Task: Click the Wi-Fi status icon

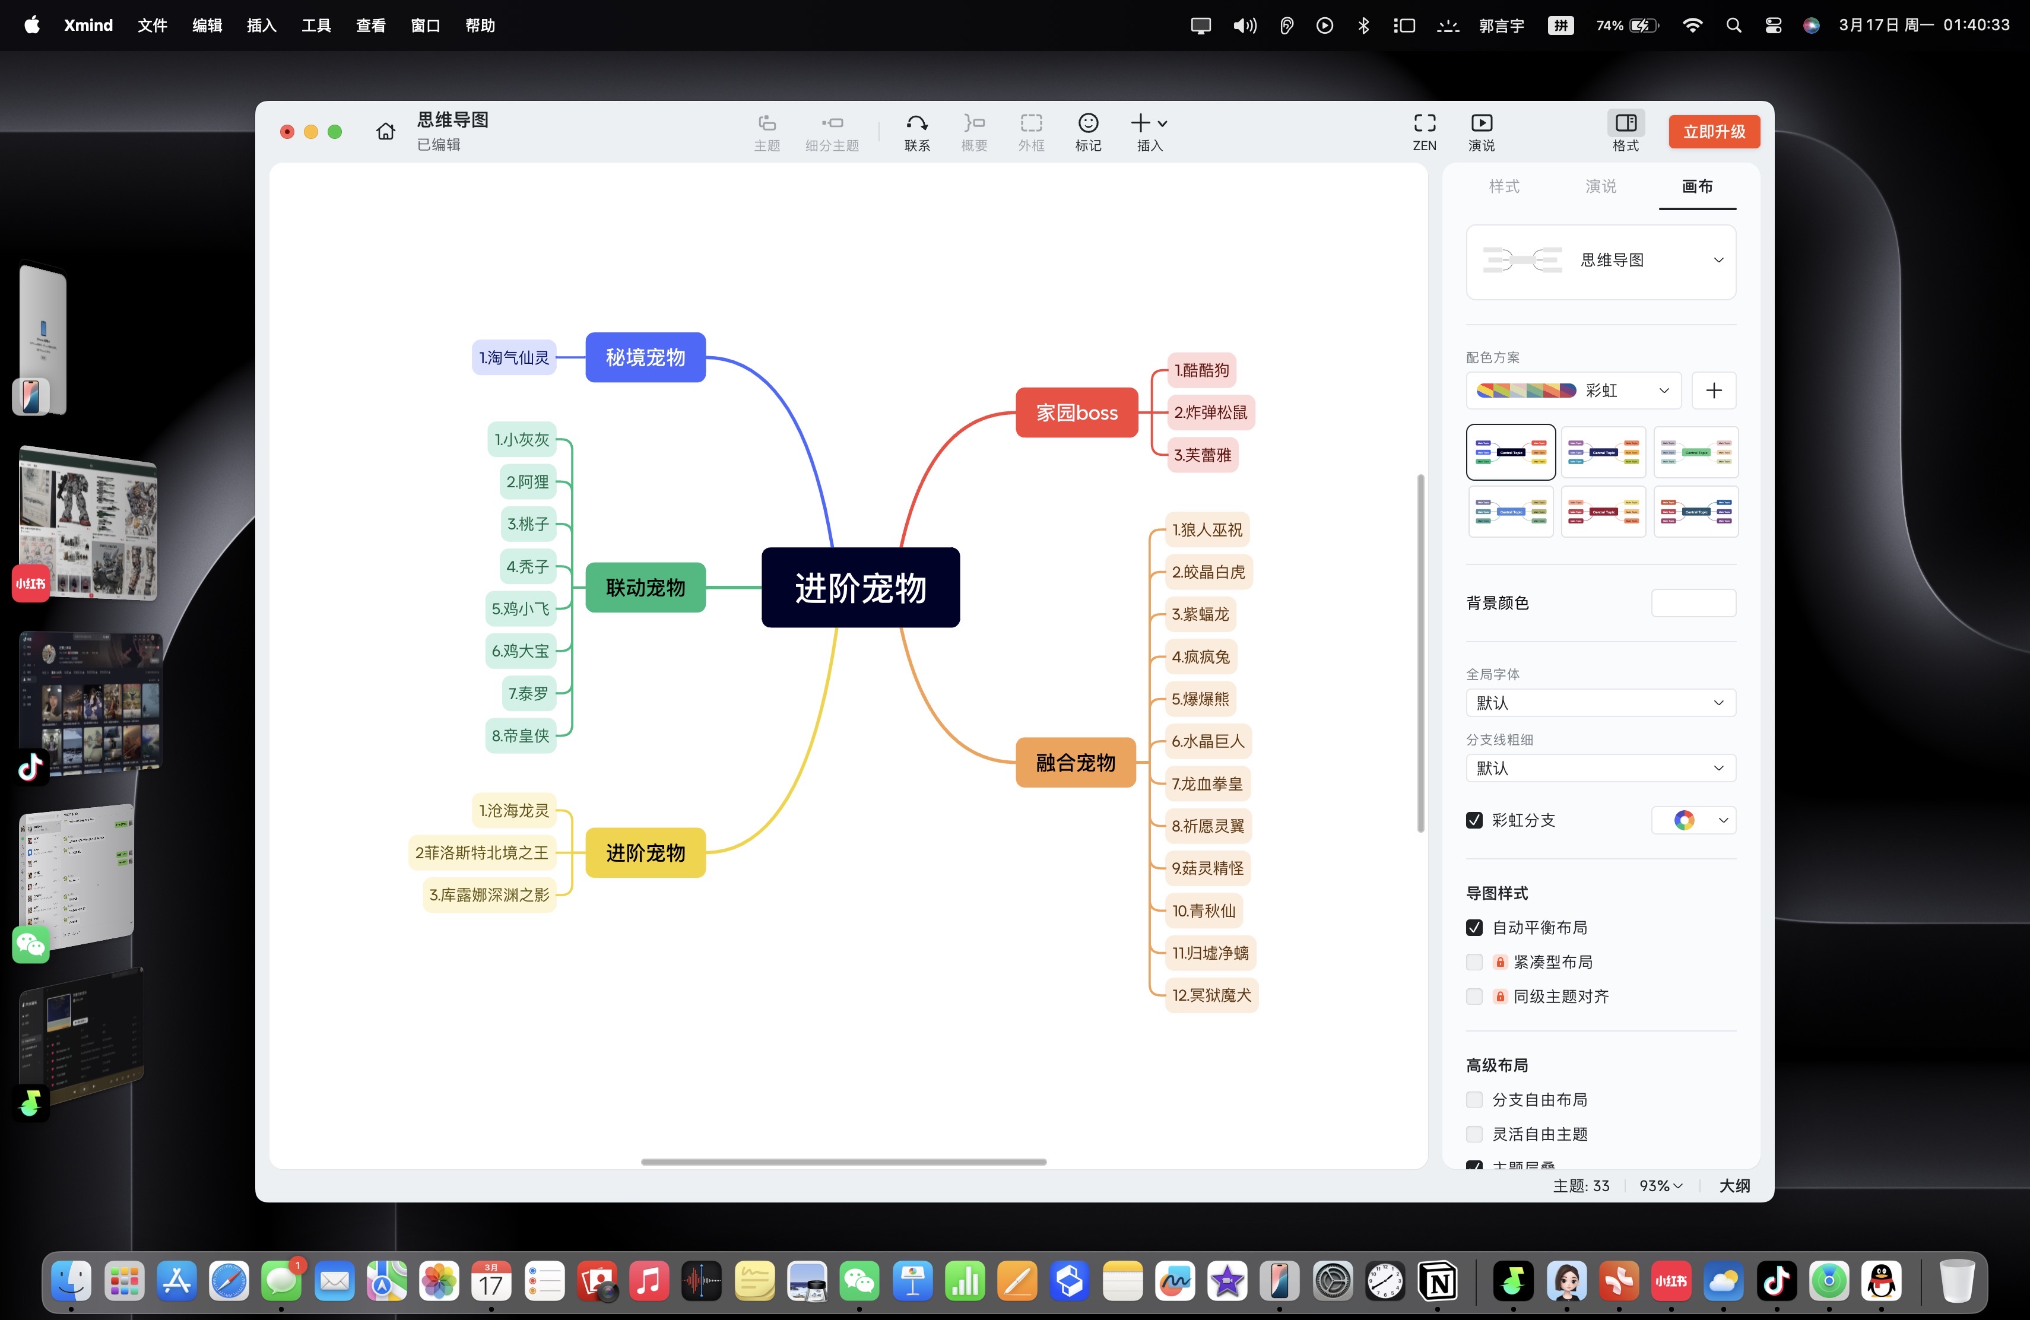Action: click(1692, 26)
